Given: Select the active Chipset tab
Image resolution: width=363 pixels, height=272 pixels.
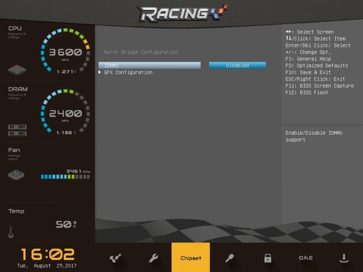Looking at the screenshot, I should (x=190, y=258).
